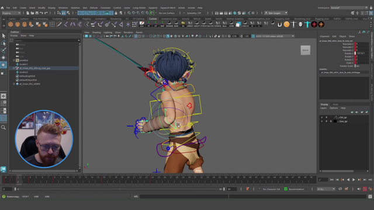The image size is (374, 210).
Task: Click the loop playback icon
Action: tap(340, 189)
